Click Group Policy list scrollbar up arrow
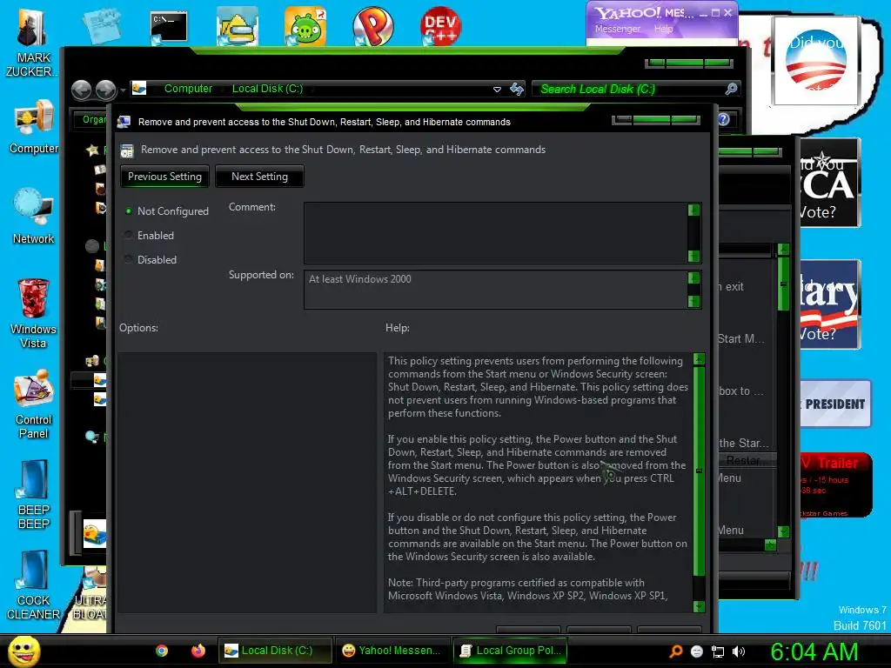 (x=784, y=250)
